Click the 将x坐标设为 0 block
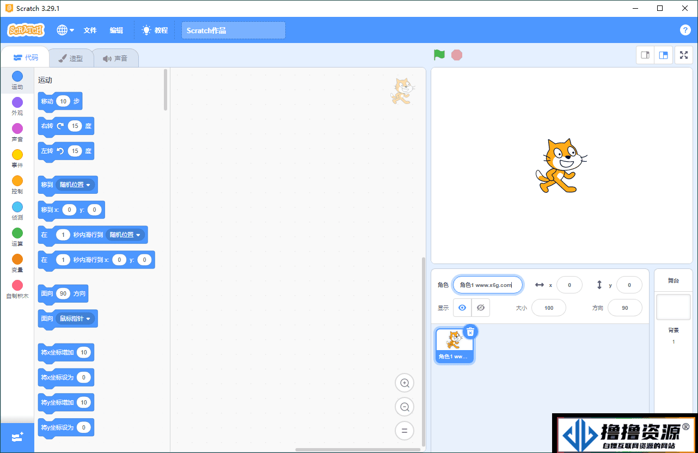Viewport: 698px width, 453px height. [x=66, y=378]
